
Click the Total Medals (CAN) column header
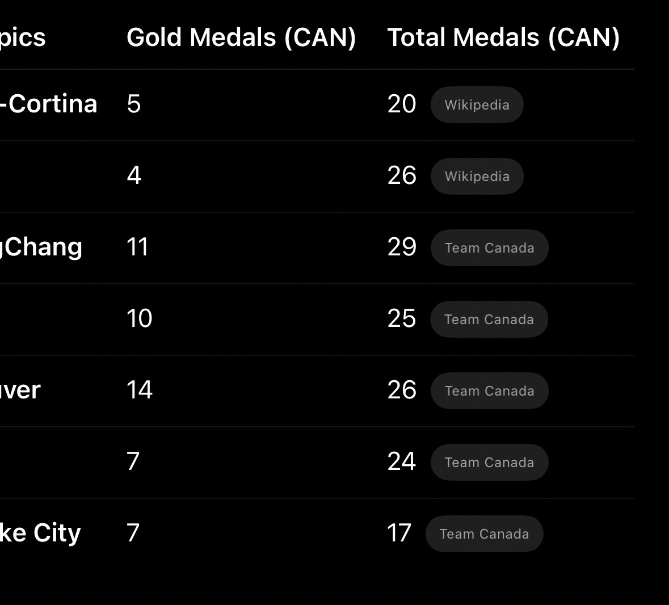(503, 37)
